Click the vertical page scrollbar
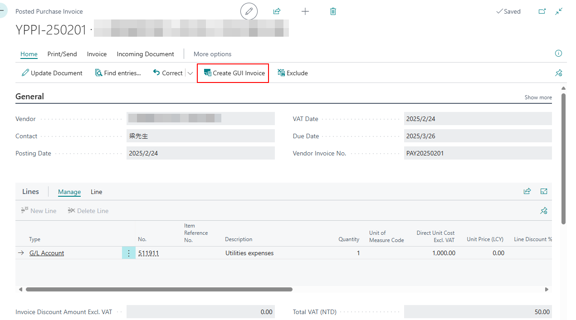 564,159
